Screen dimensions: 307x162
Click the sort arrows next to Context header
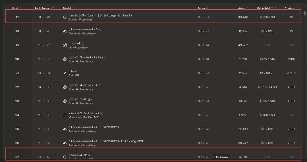[x=297, y=9]
